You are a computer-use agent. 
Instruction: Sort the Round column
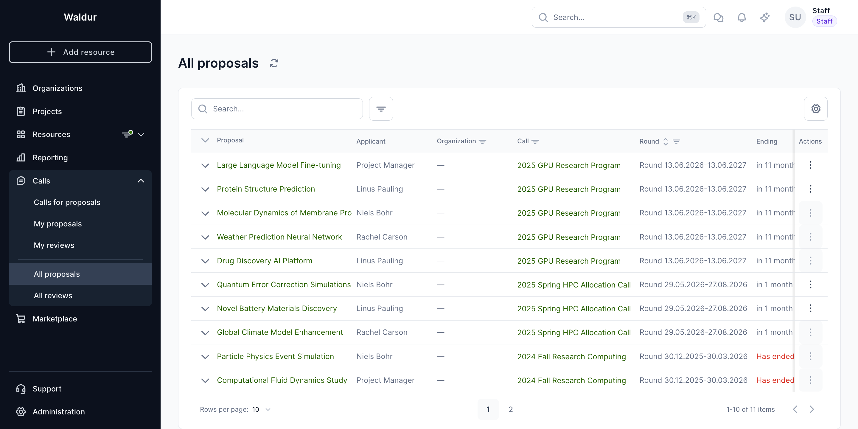[x=665, y=142]
